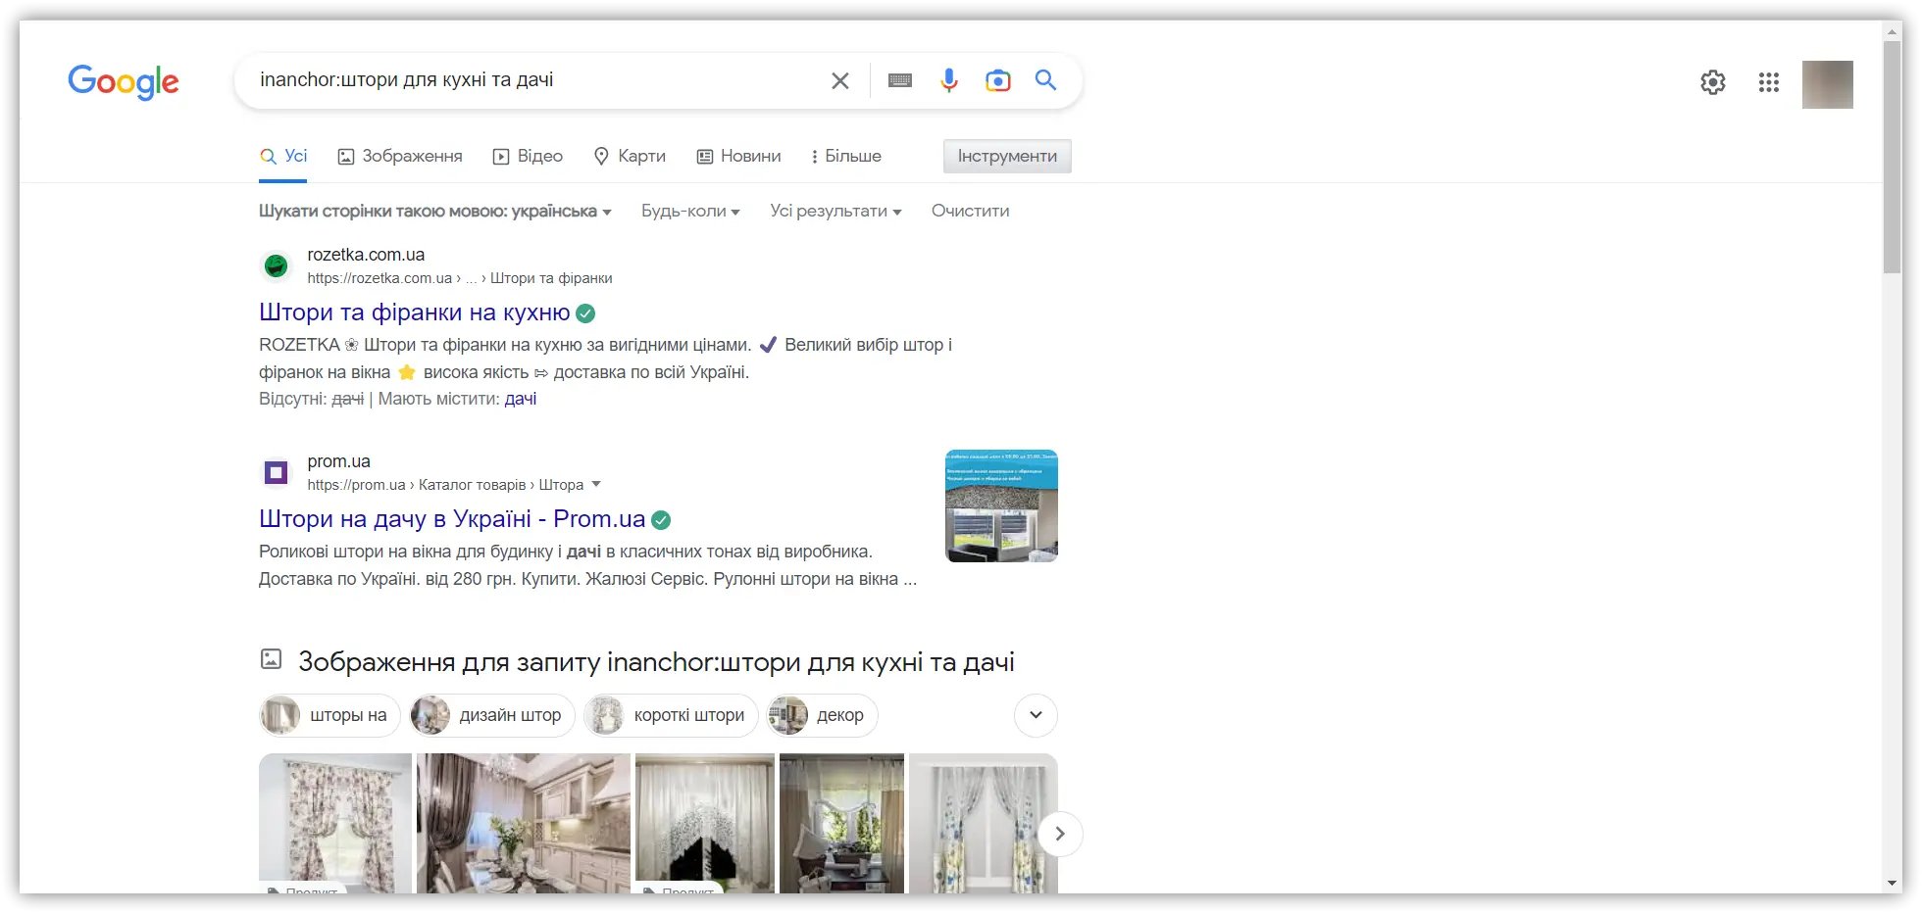
Task: Click the vertical scrollbar thumb
Action: click(1893, 157)
